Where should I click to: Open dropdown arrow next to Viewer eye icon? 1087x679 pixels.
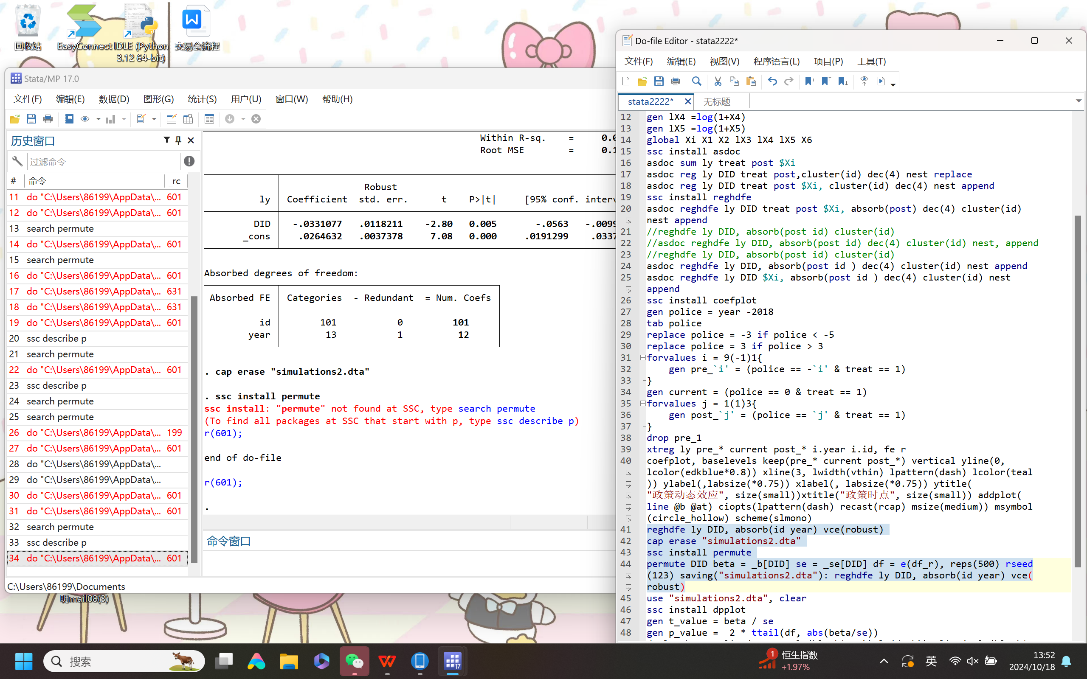point(98,119)
